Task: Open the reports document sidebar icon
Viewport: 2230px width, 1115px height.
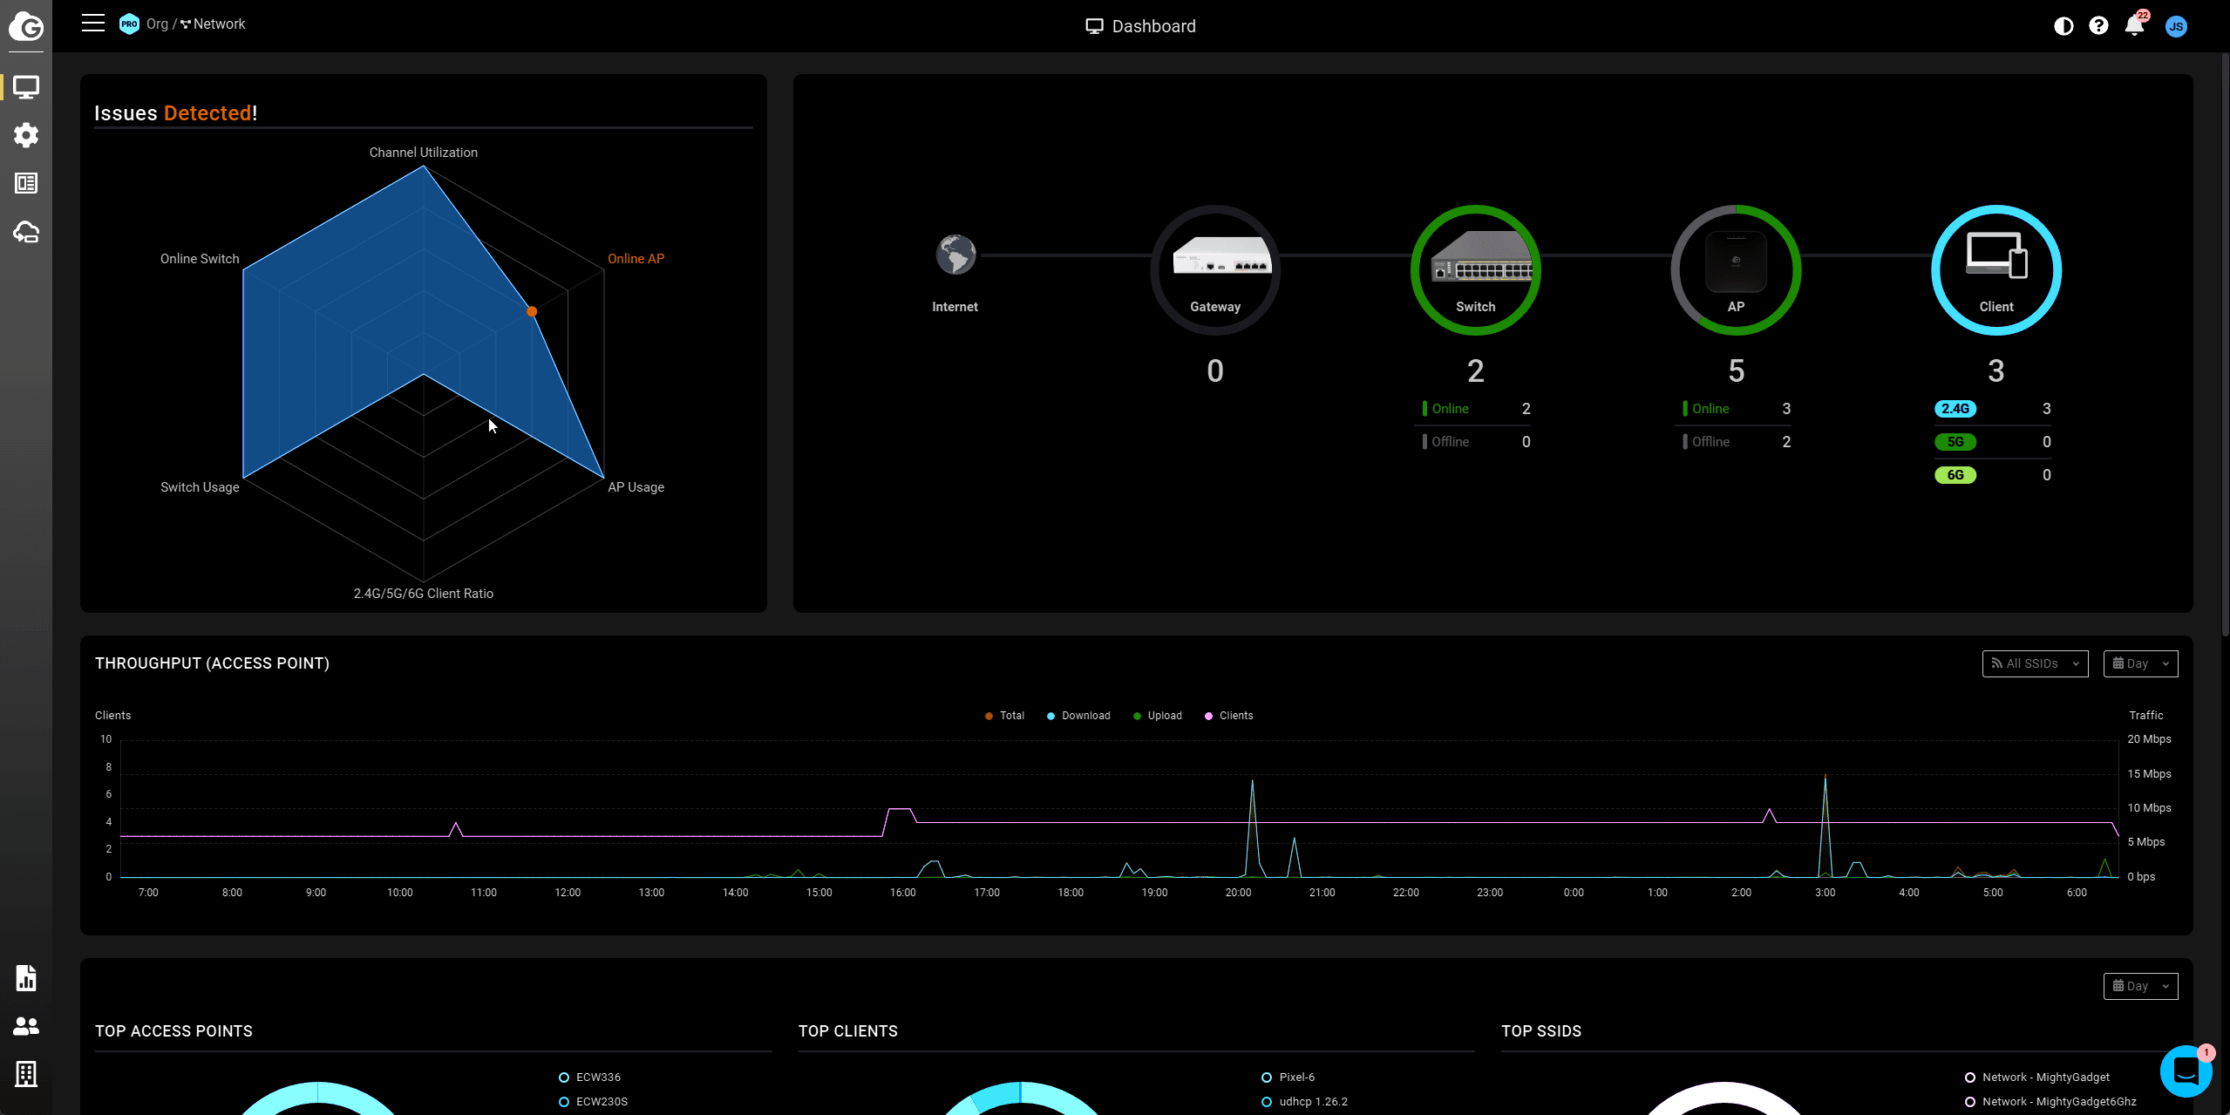Action: [x=26, y=978]
